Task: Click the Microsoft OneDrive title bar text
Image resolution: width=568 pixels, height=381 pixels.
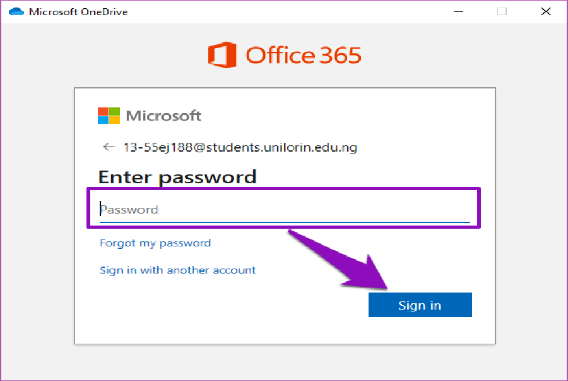Action: click(78, 11)
